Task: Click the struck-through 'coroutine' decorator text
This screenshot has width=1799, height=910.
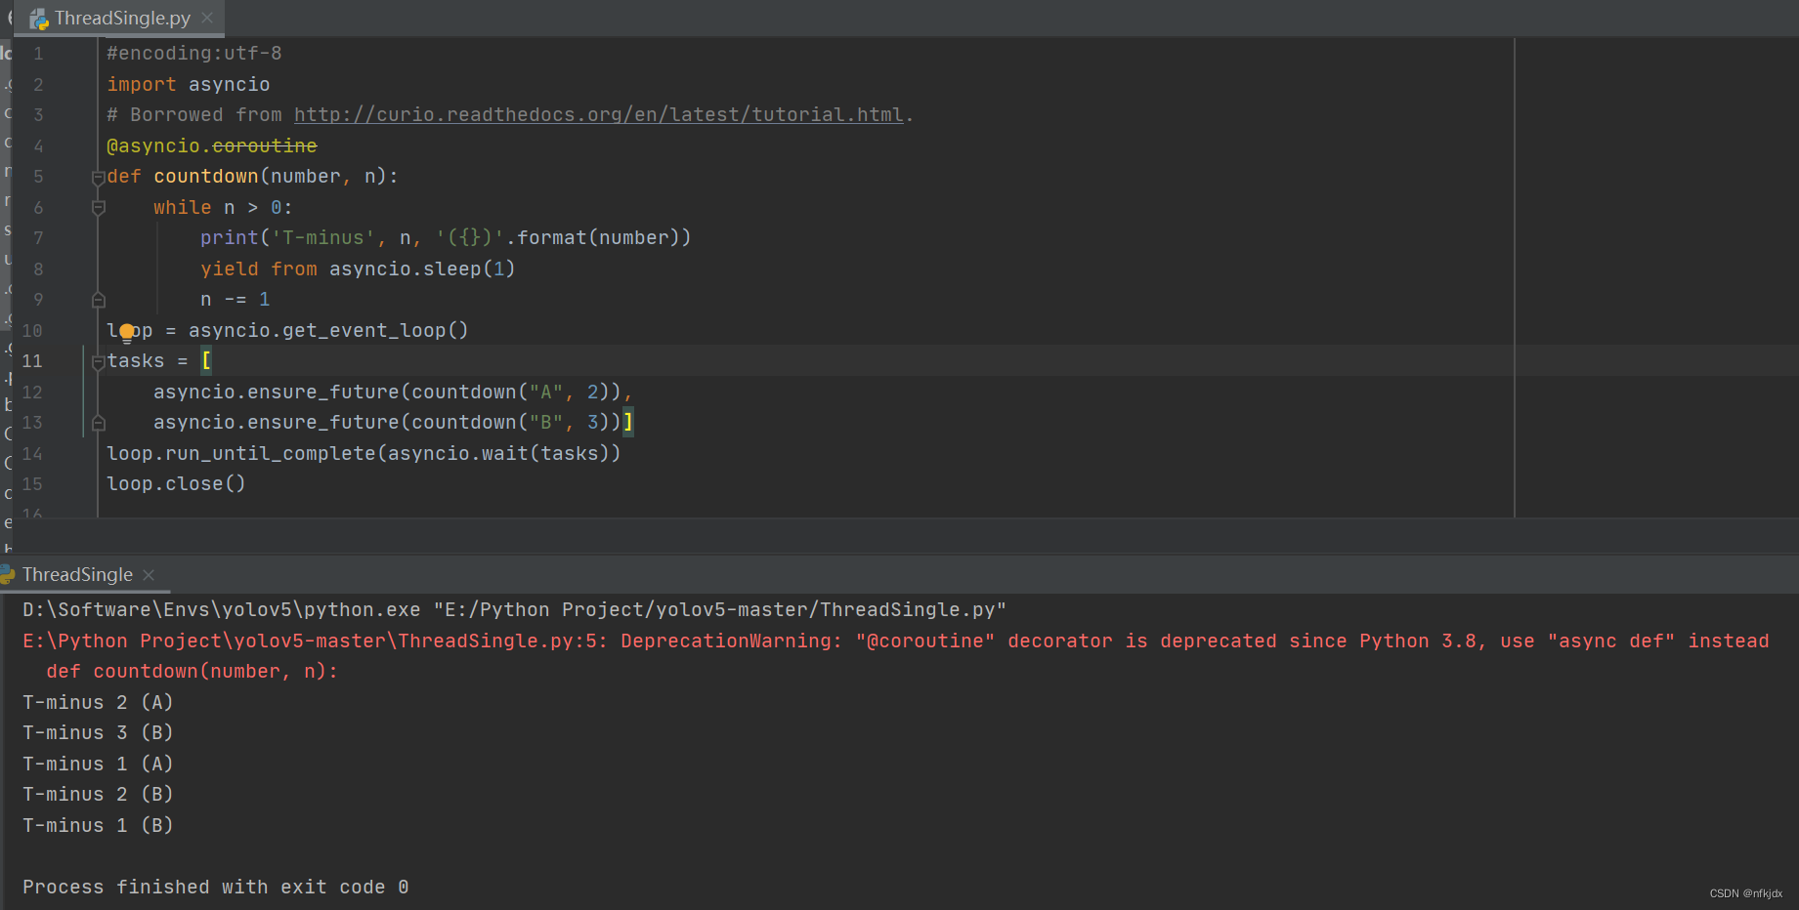Action: click(265, 146)
